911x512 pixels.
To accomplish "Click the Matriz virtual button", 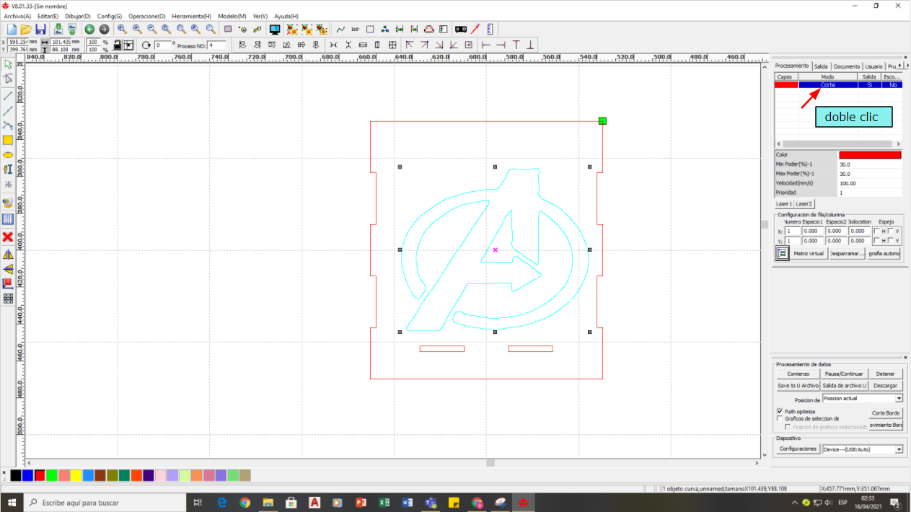I will (x=809, y=253).
